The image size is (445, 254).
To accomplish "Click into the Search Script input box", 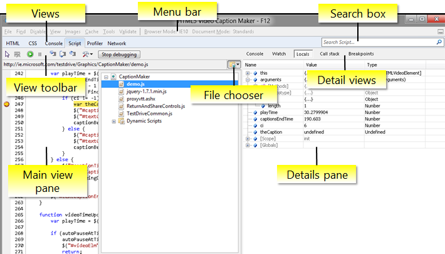I will coord(379,43).
